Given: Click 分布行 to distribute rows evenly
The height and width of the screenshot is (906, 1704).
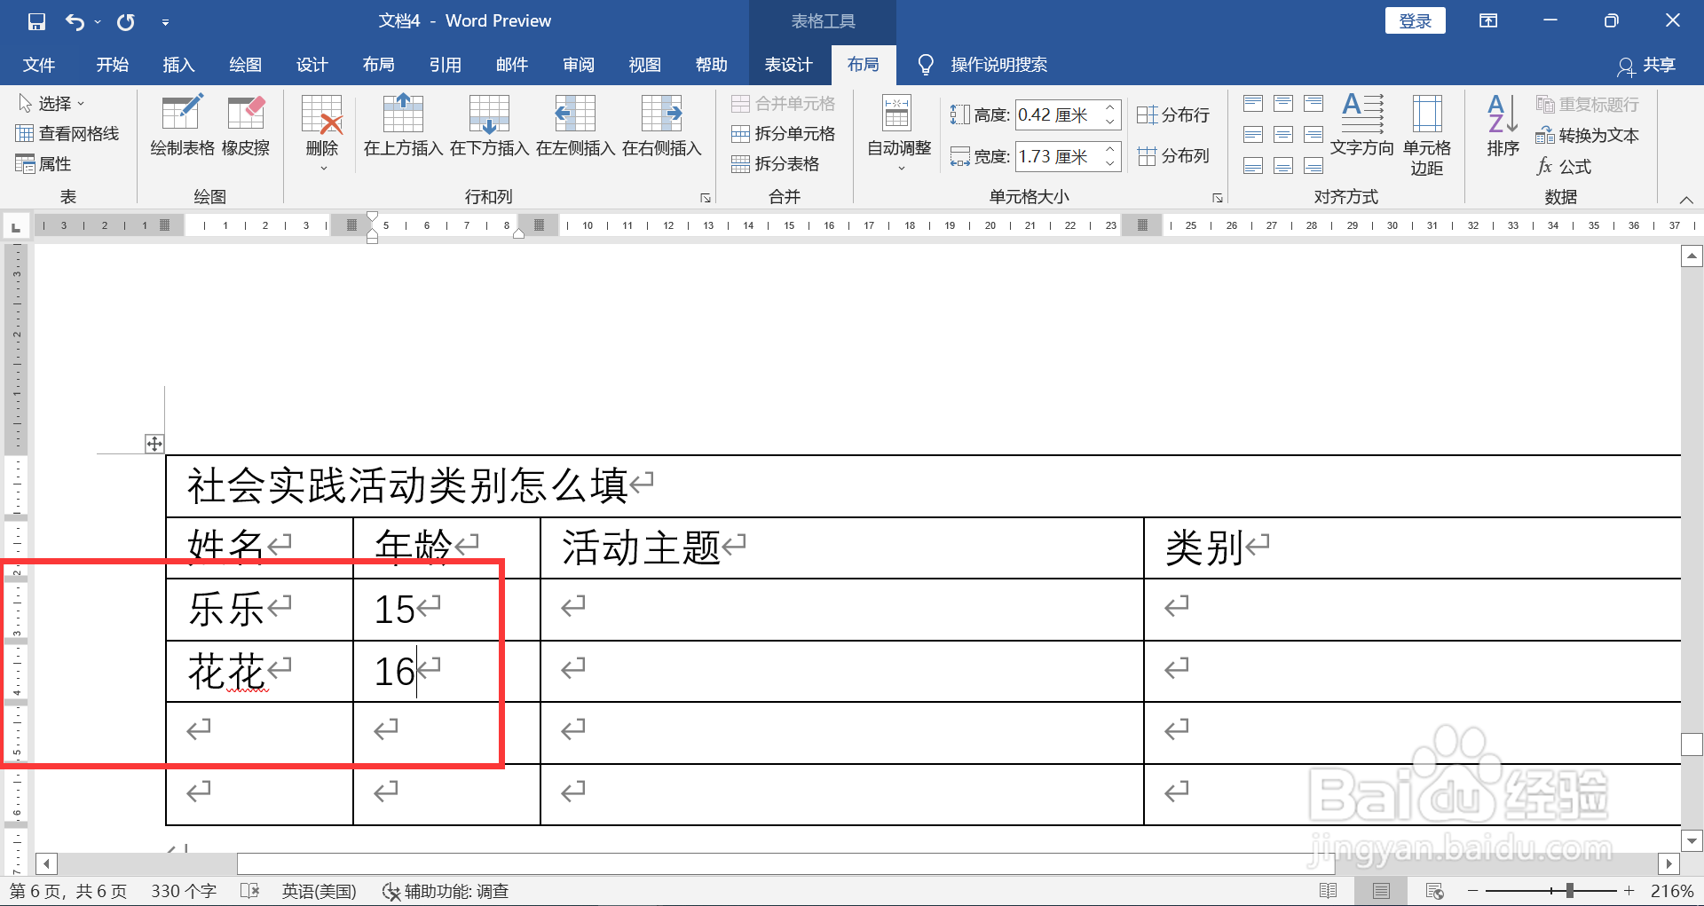Looking at the screenshot, I should pos(1174,114).
